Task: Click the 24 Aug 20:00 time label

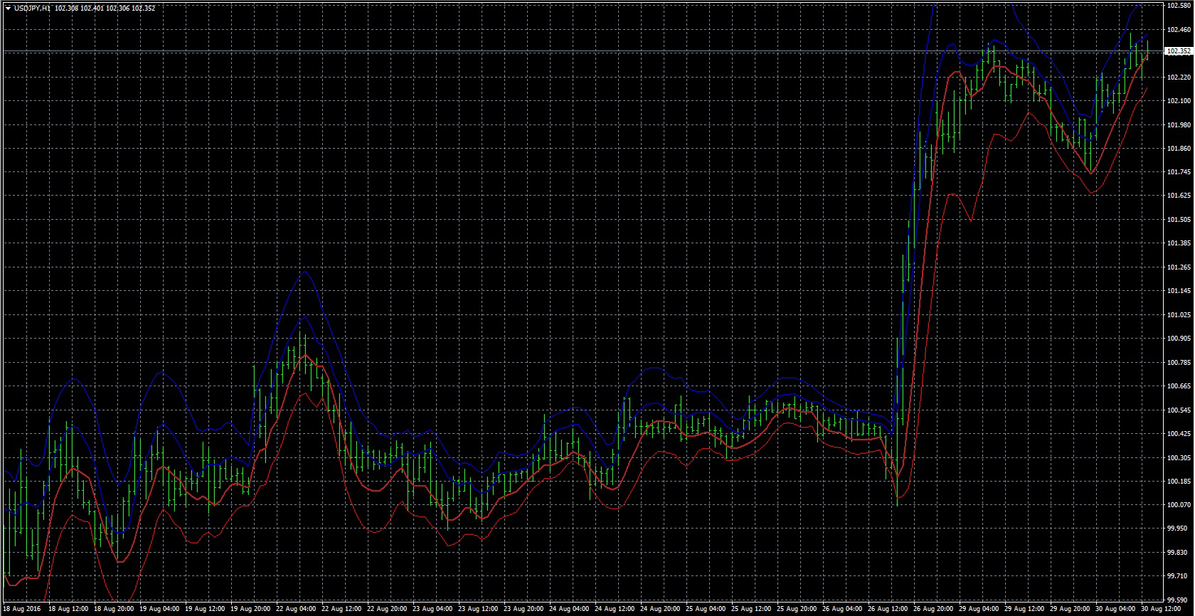Action: (660, 610)
